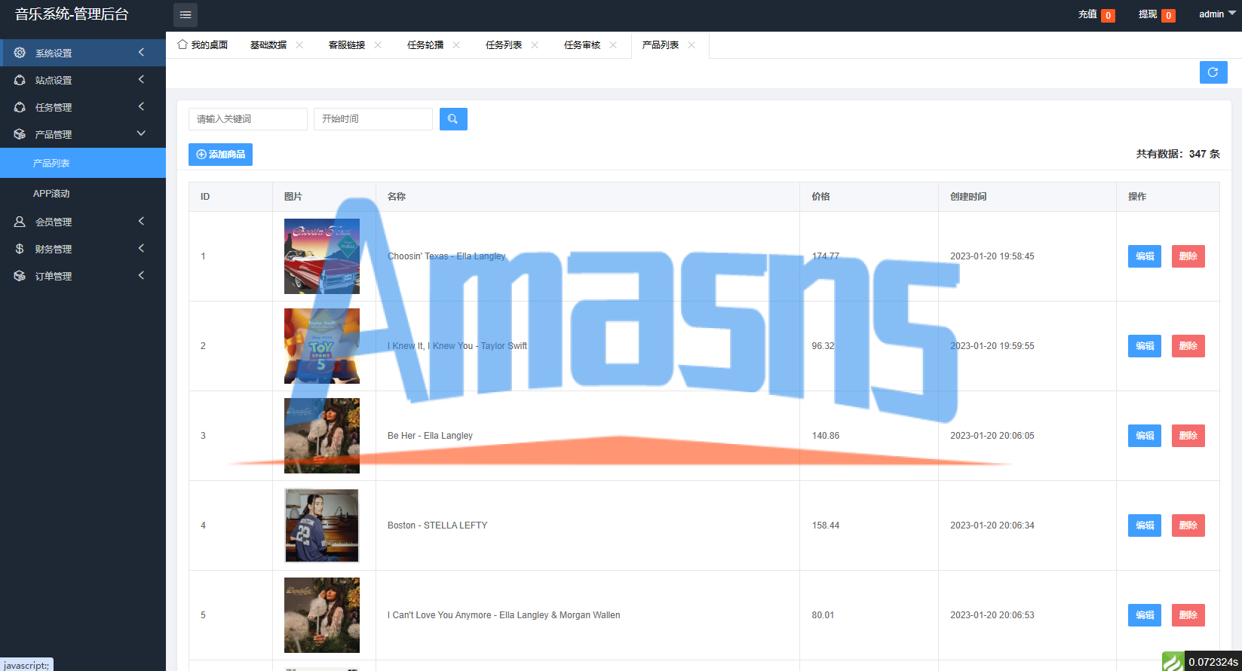This screenshot has height=671, width=1242.
Task: Click the 提现 notification badge
Action: [1168, 16]
